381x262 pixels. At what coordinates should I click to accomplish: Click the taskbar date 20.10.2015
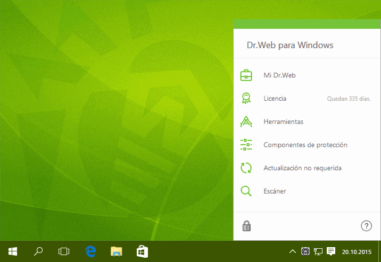(357, 252)
